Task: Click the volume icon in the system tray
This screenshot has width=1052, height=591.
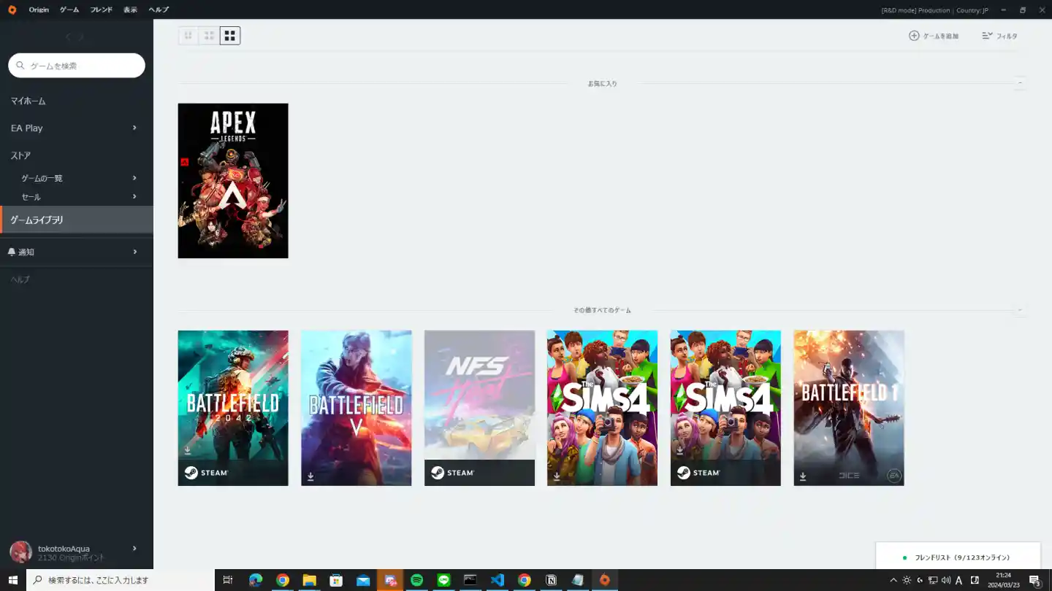Action: tap(945, 580)
